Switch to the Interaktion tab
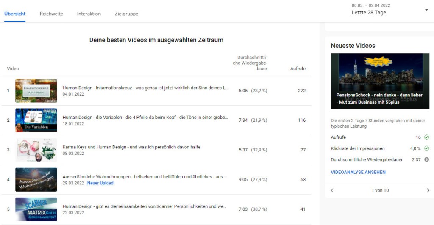The width and height of the screenshot is (434, 225). click(x=89, y=14)
